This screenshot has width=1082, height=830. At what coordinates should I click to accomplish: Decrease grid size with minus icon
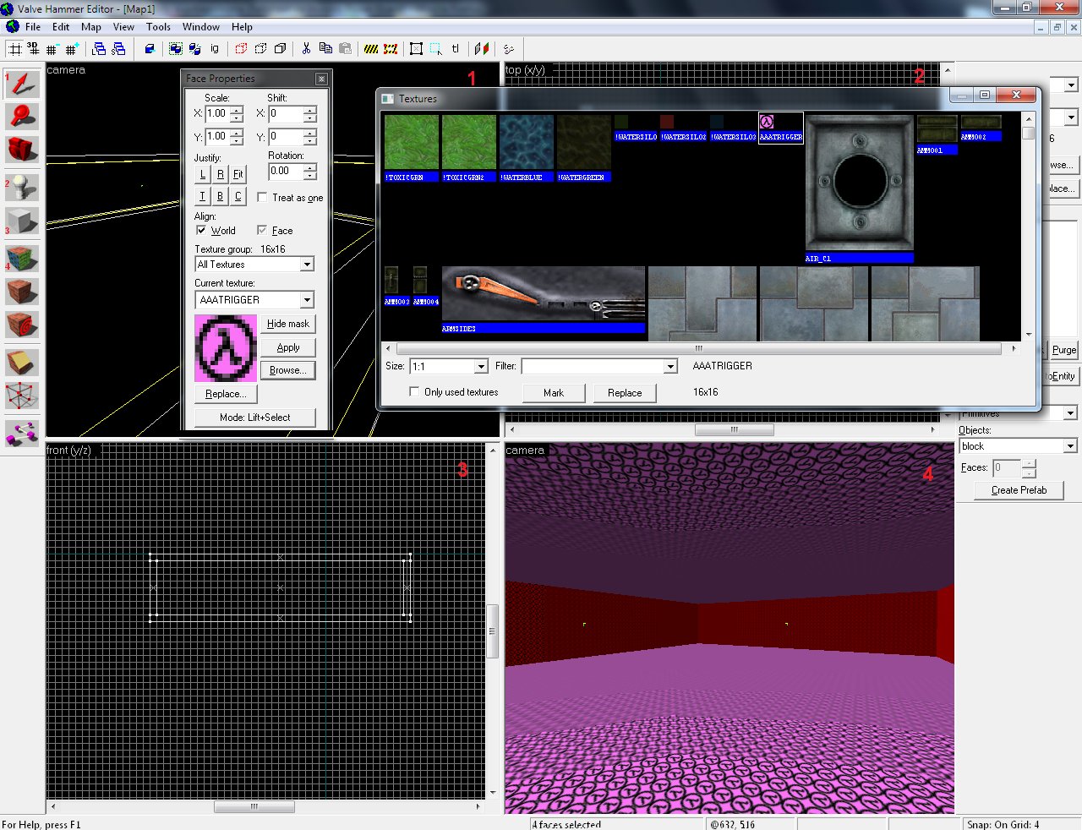point(52,49)
